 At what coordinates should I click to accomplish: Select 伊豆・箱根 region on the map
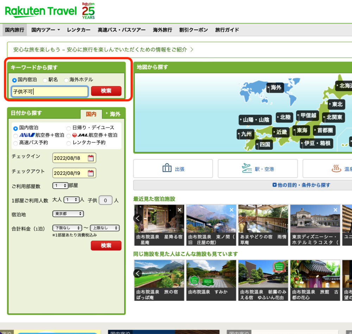coord(316,143)
